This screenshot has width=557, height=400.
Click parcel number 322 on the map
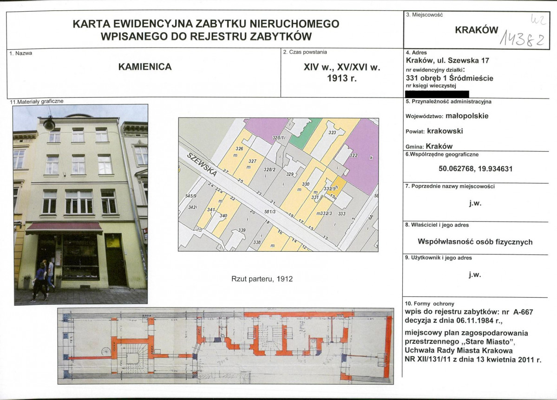pyautogui.click(x=354, y=156)
